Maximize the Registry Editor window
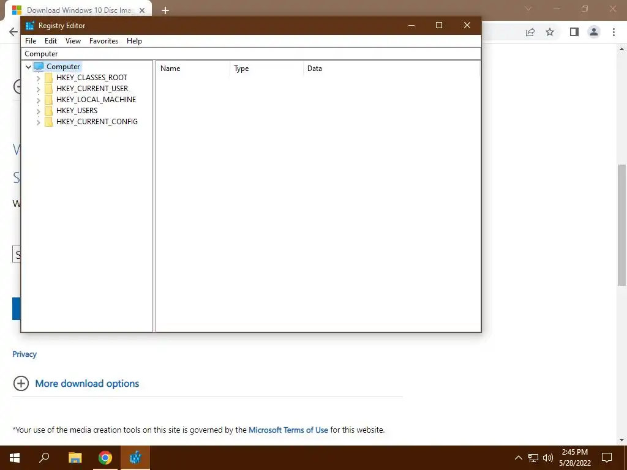 (x=439, y=25)
